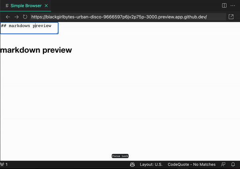This screenshot has width=240, height=169.
Task: Click the Simple Browser tab's page icon
Action: (7, 6)
